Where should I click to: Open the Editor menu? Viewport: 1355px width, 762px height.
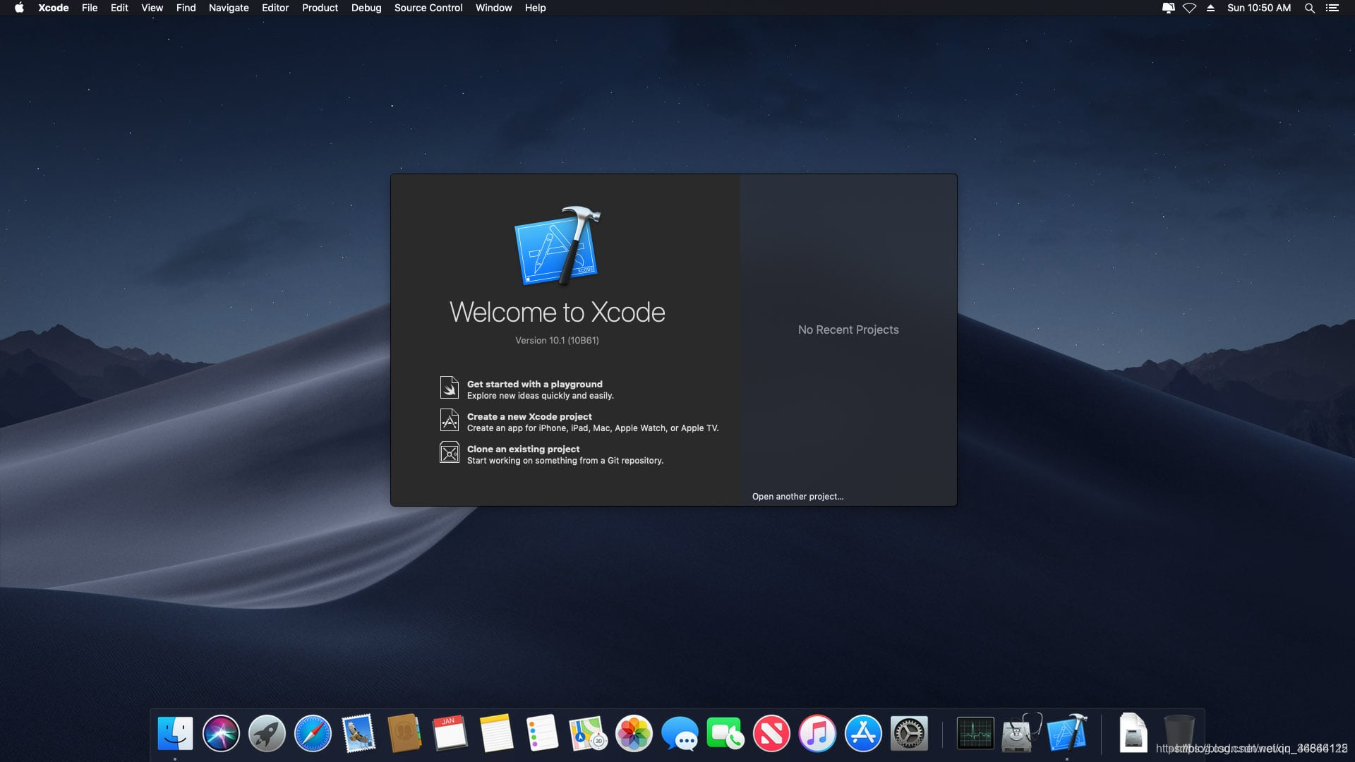pos(275,8)
